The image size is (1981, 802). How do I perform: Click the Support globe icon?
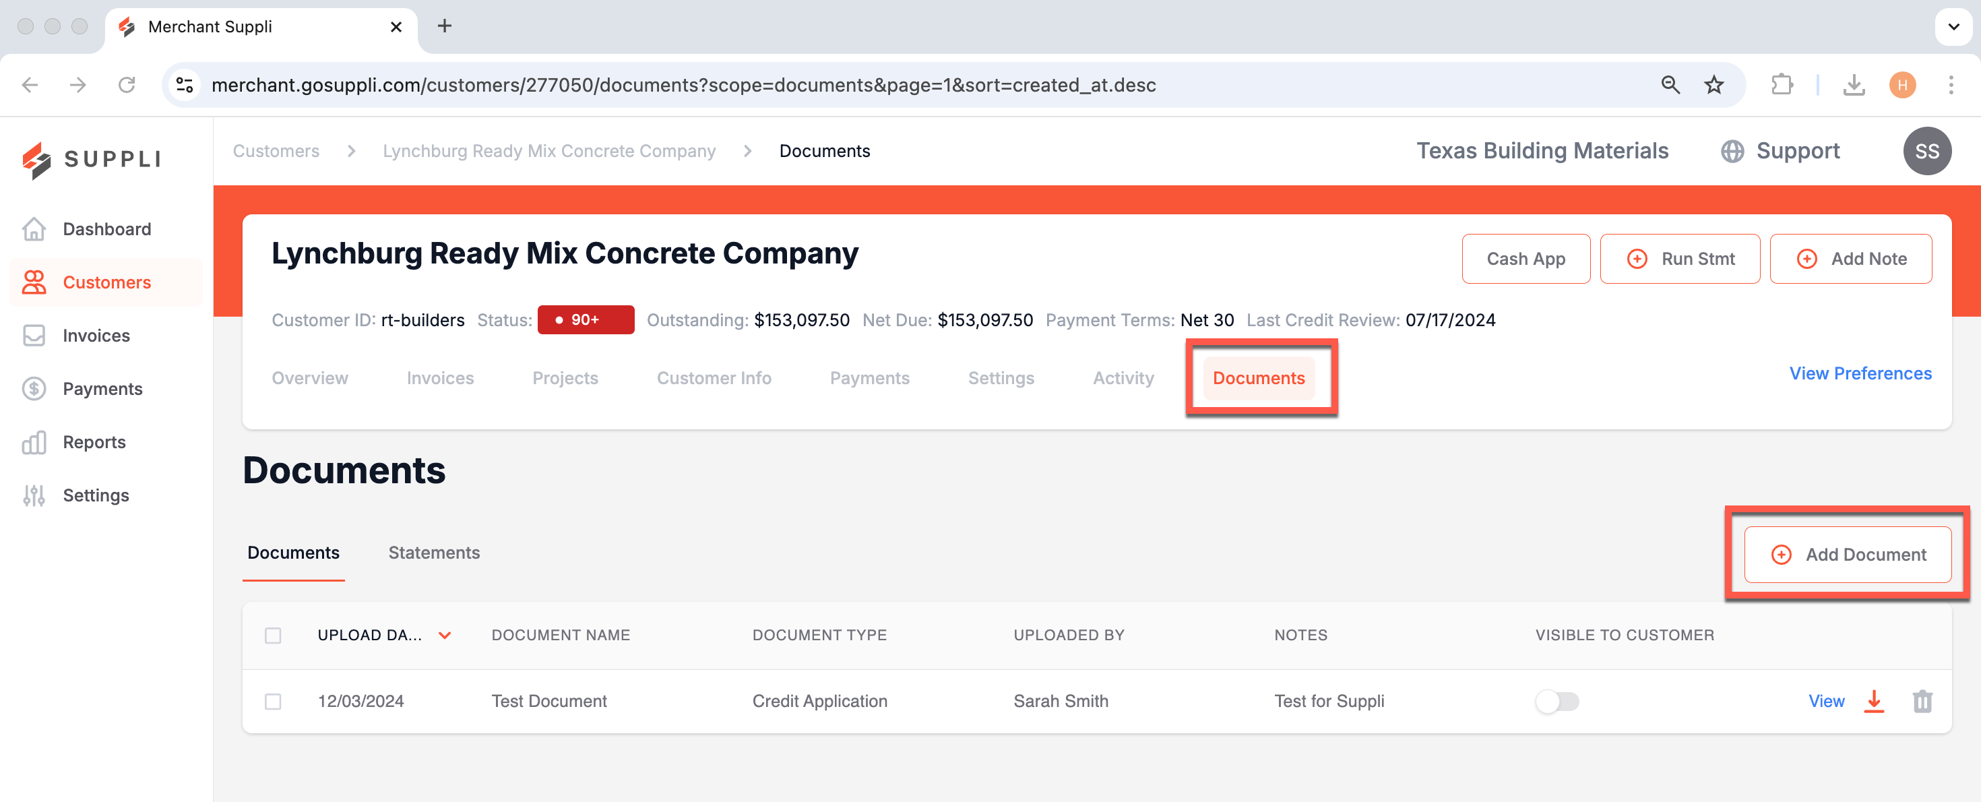tap(1732, 152)
